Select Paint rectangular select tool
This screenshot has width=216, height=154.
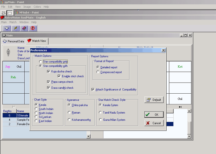pyautogui.click(x=10, y=13)
